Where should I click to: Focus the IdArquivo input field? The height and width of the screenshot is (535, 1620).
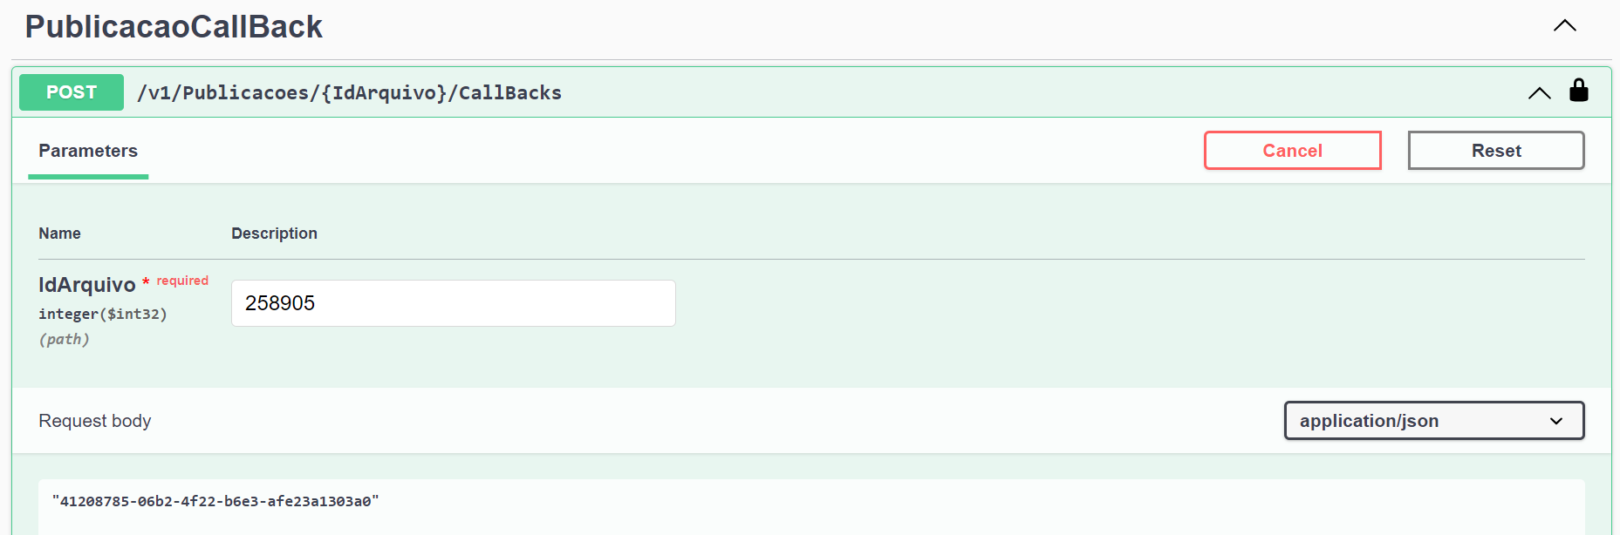[453, 303]
